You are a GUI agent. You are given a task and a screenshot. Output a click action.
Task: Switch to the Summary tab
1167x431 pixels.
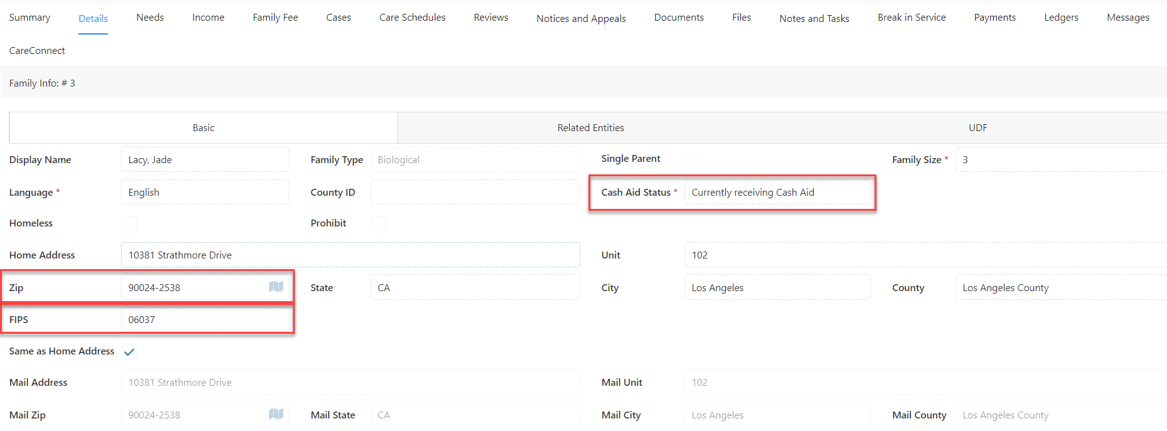[x=29, y=18]
